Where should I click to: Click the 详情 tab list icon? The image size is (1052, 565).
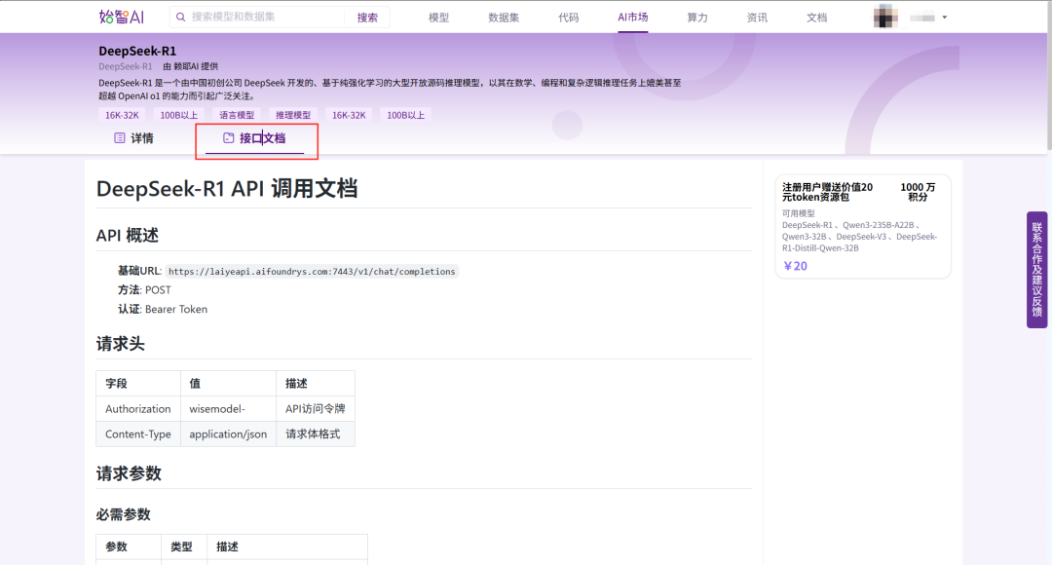click(x=120, y=138)
